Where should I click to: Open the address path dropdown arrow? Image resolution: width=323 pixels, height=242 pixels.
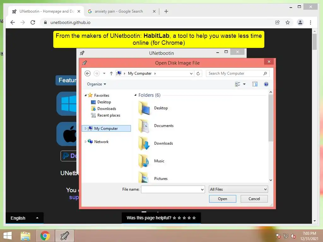(x=191, y=73)
